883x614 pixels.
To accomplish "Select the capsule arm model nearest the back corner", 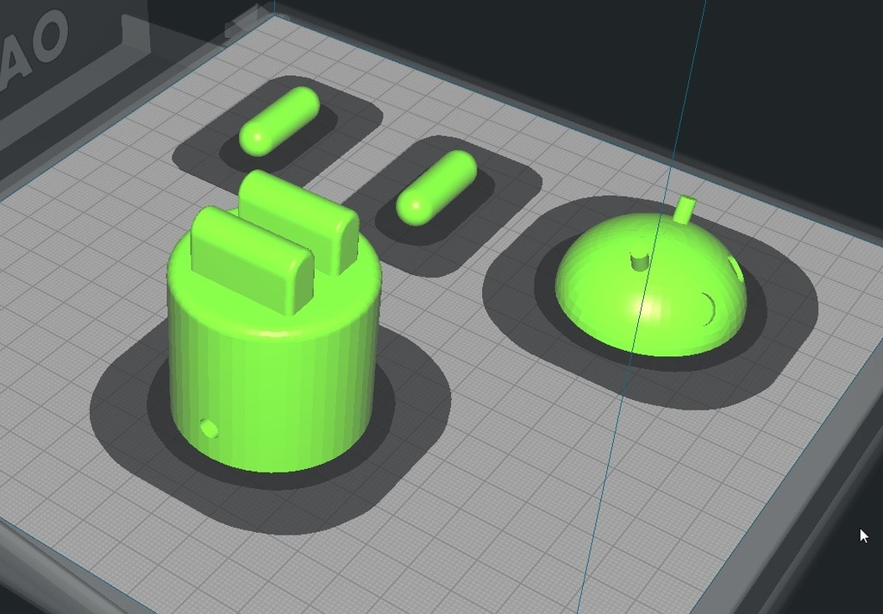I will [x=279, y=121].
